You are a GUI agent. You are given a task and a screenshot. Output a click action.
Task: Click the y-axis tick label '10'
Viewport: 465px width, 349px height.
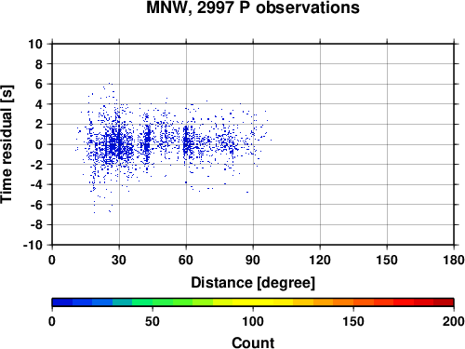coord(35,44)
